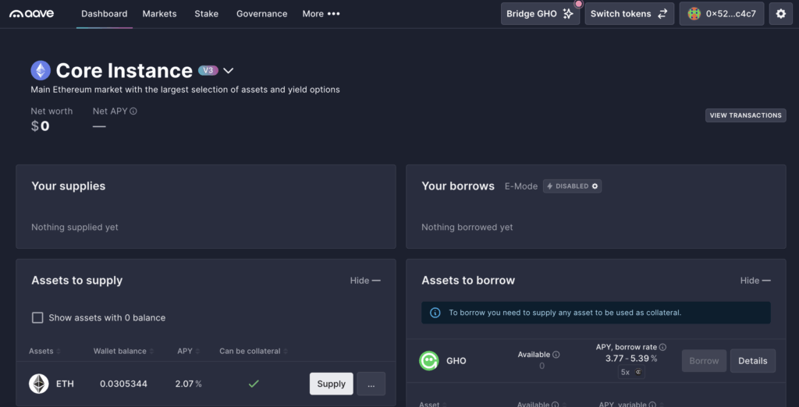The image size is (799, 407).
Task: Open the Stake tab
Action: click(206, 14)
